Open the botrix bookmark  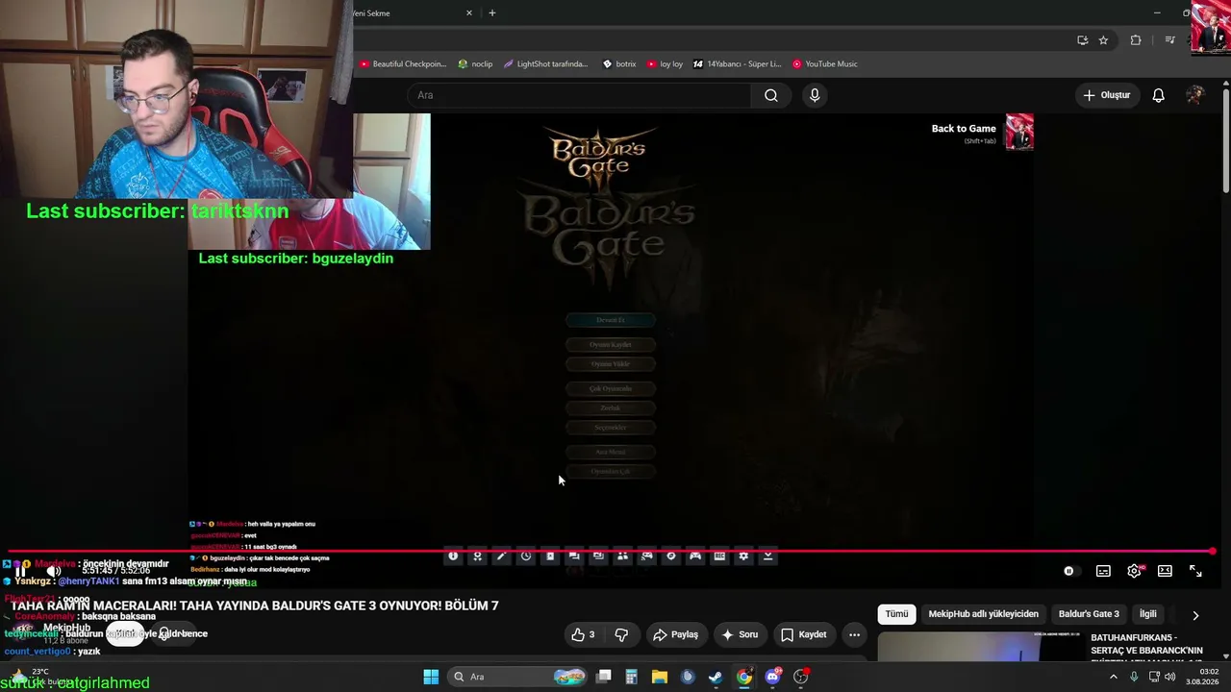tap(619, 64)
